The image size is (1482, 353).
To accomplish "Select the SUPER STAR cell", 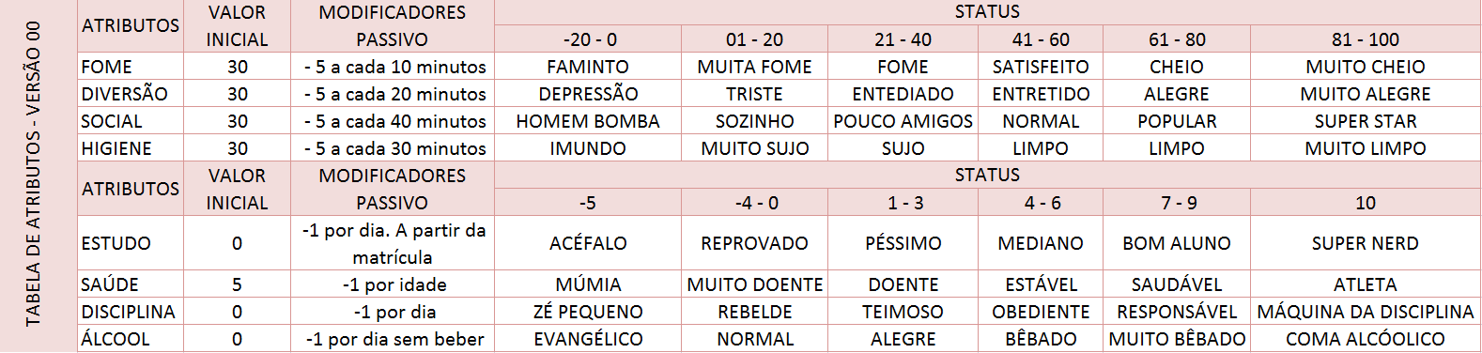I will click(1366, 121).
